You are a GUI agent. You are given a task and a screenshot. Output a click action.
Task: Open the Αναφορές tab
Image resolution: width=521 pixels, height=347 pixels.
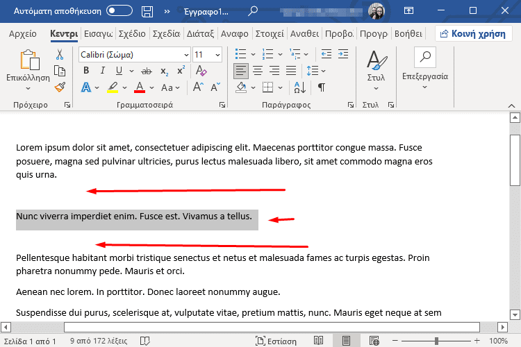tap(235, 34)
